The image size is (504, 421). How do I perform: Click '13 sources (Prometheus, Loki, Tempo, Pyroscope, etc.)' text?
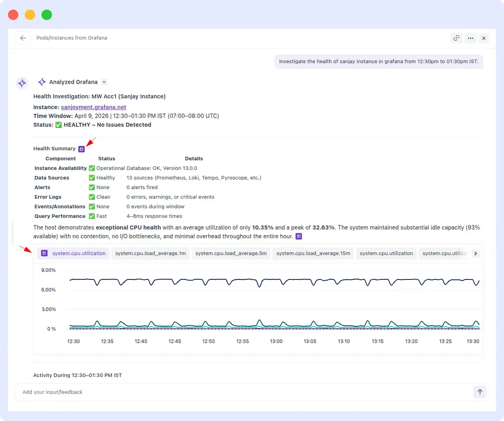pyautogui.click(x=194, y=178)
